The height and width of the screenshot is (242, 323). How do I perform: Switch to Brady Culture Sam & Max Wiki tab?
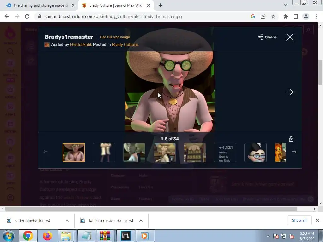click(x=115, y=6)
